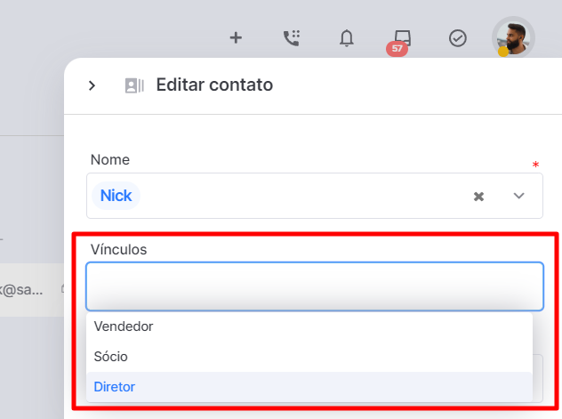This screenshot has height=419, width=562.
Task: Select Diretor from the Vínculos list
Action: point(309,387)
